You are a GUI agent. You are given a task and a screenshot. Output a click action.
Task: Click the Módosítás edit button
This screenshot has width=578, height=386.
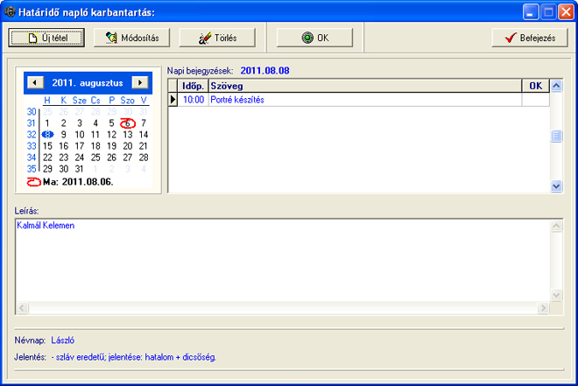point(132,38)
